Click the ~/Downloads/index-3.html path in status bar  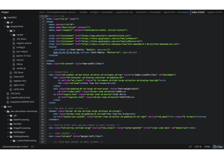pyautogui.click(x=15, y=146)
